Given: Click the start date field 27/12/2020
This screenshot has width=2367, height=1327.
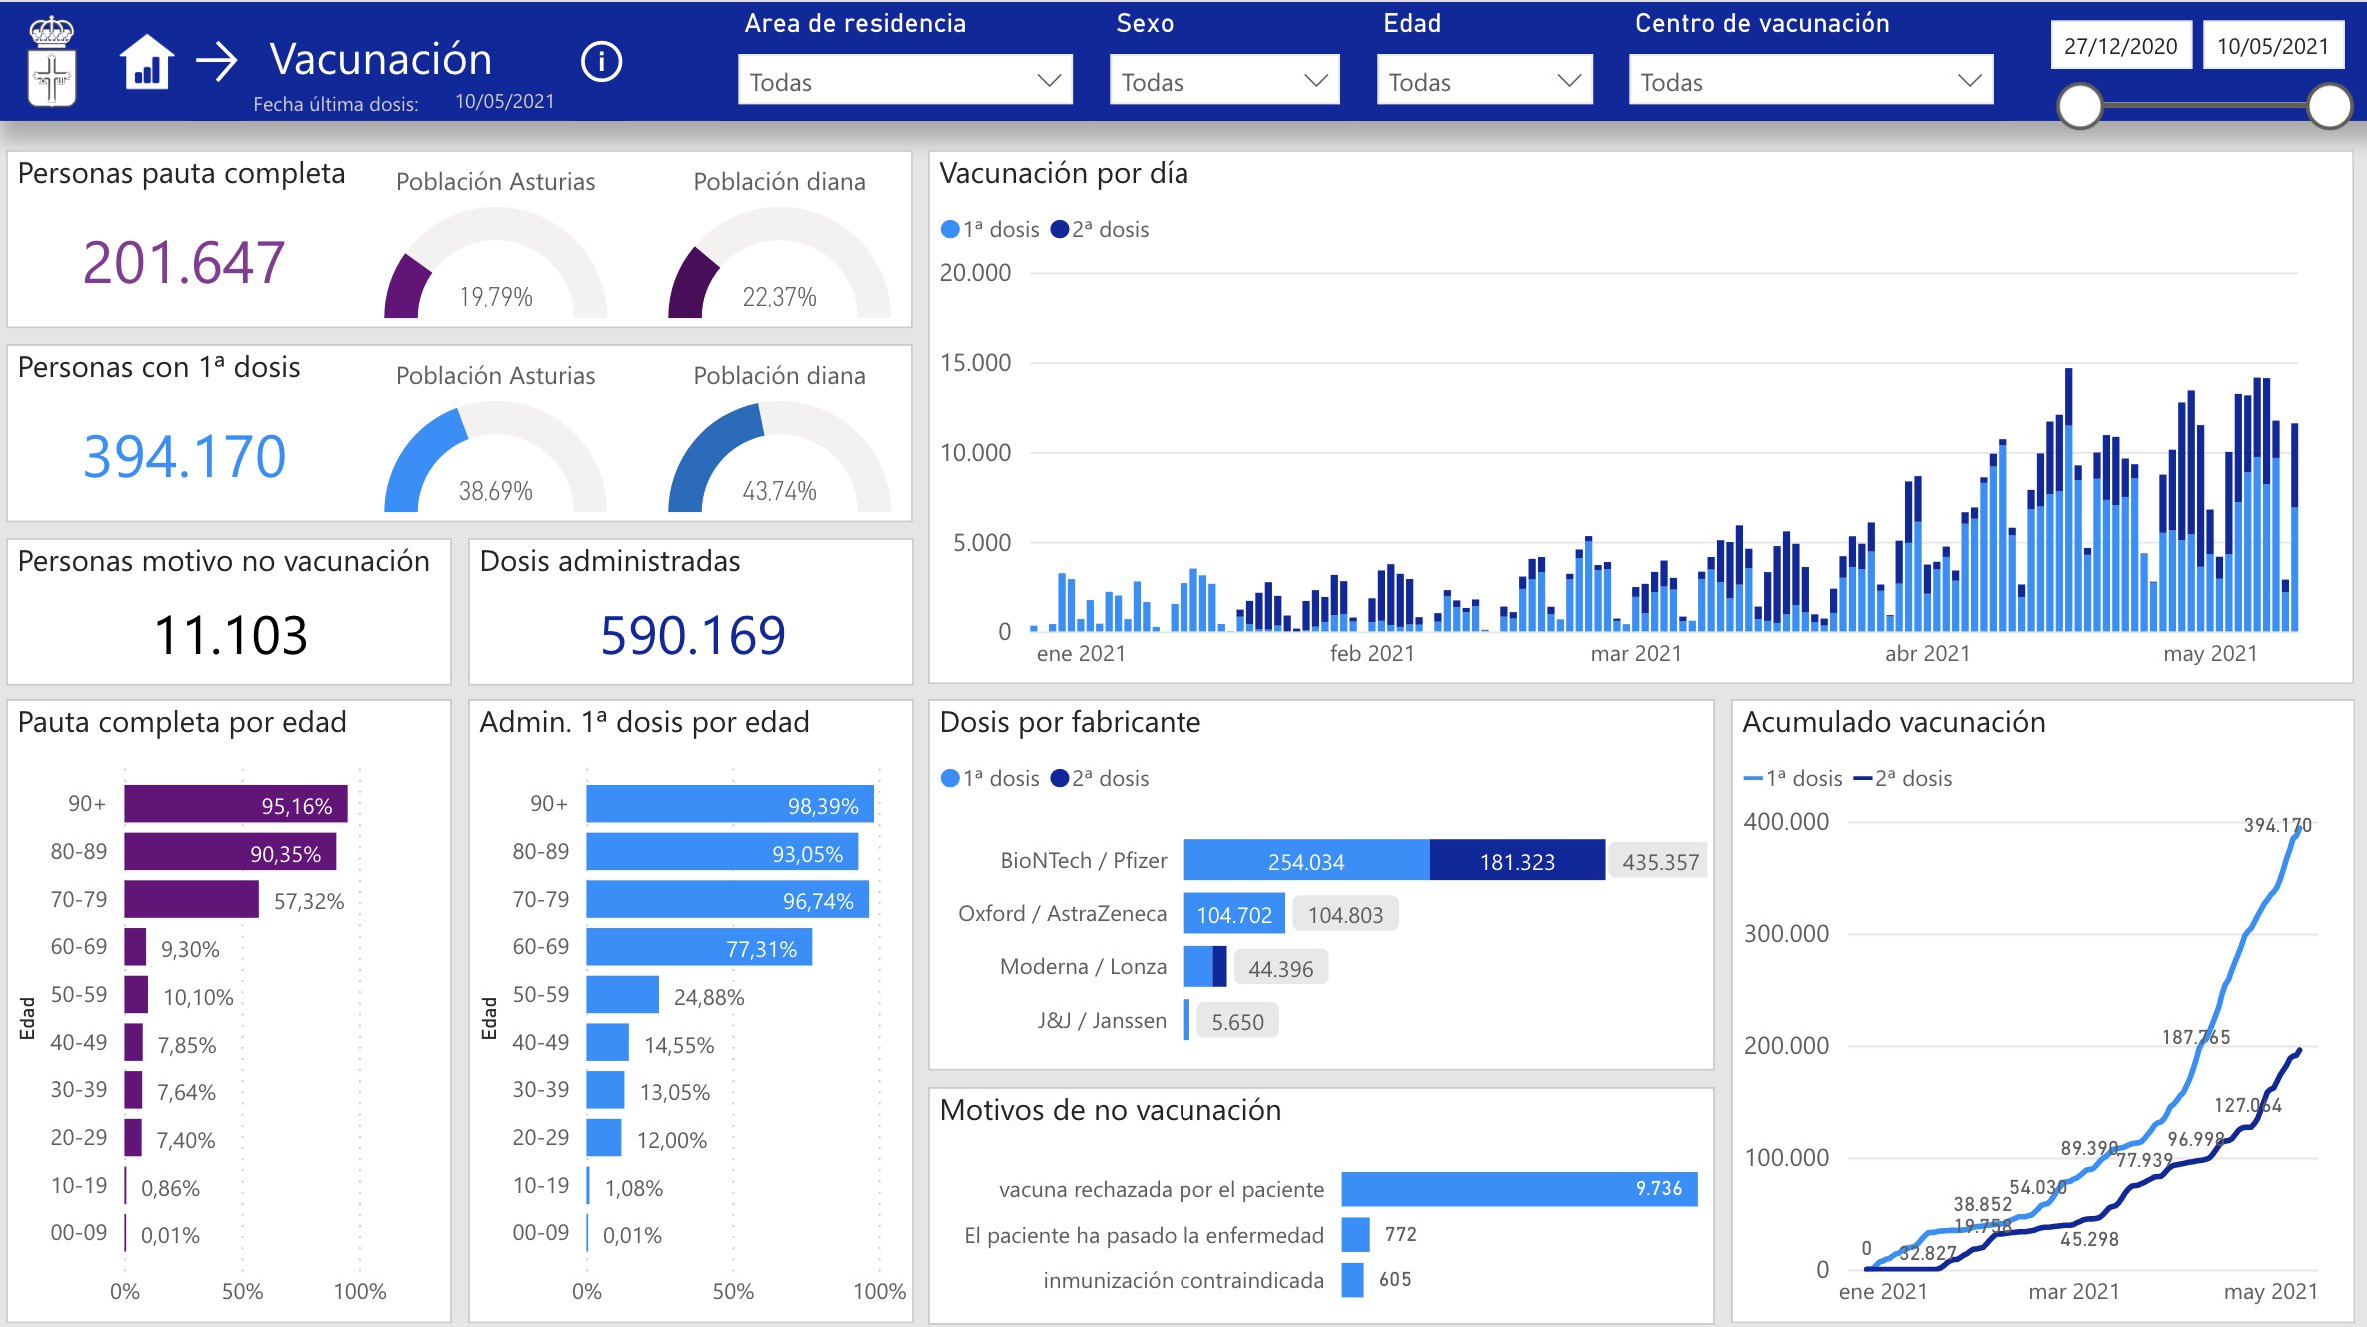Looking at the screenshot, I should point(2121,46).
